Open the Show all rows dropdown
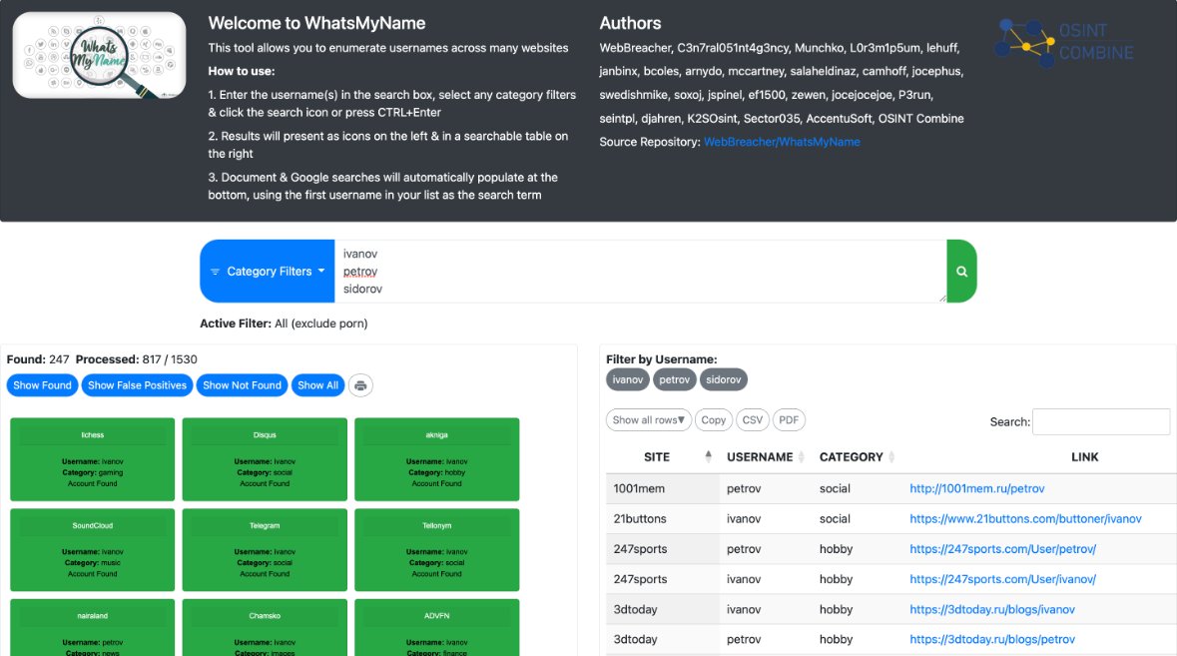 point(649,419)
